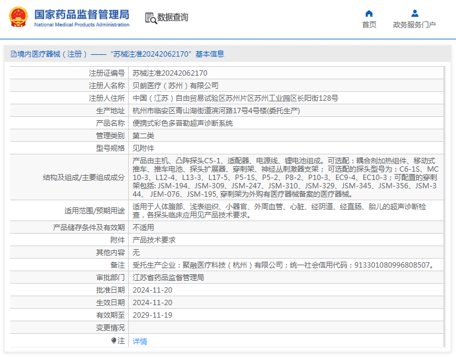This screenshot has width=456, height=357.
Task: Click the 见附件 value in 型号规格 row
Action: [143, 148]
